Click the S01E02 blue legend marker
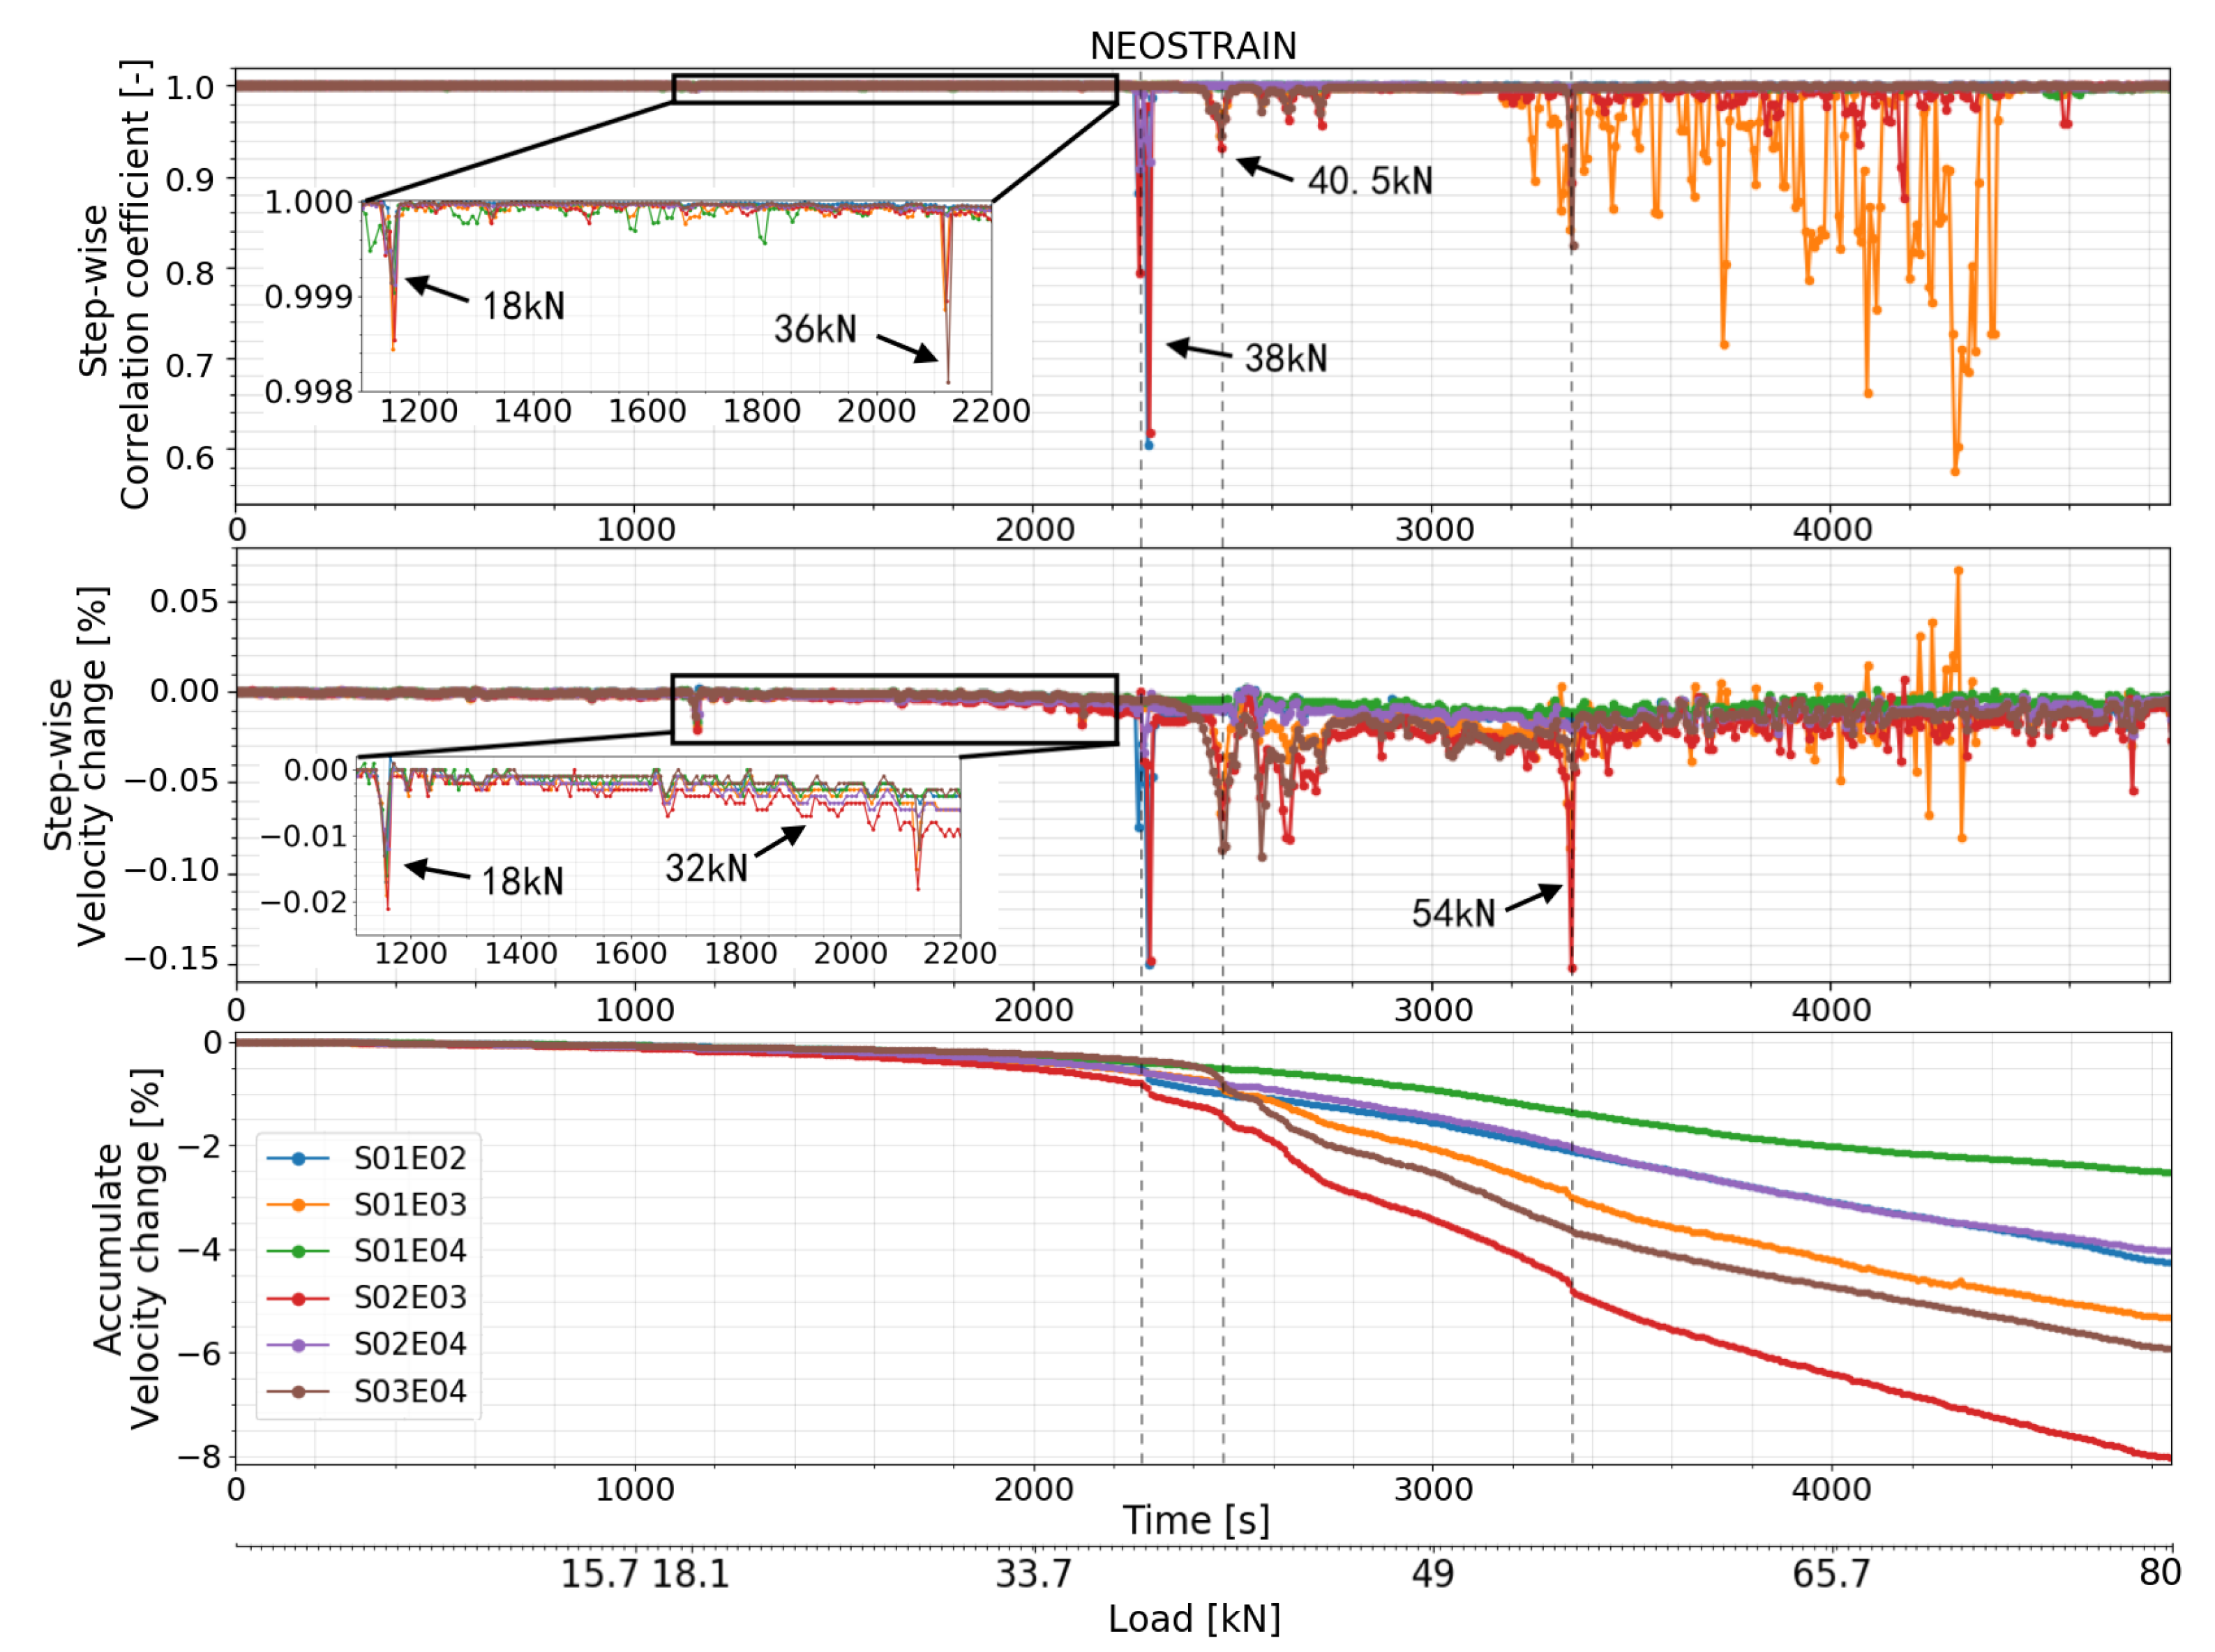 point(298,1158)
